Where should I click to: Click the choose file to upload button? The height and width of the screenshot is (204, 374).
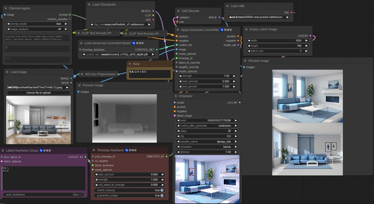pos(38,93)
